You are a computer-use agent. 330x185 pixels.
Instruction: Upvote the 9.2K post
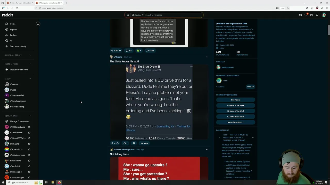(x=112, y=51)
